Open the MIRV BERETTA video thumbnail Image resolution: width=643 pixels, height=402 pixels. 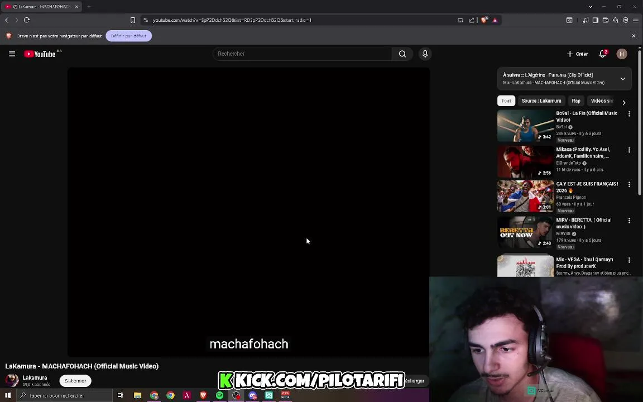(525, 232)
